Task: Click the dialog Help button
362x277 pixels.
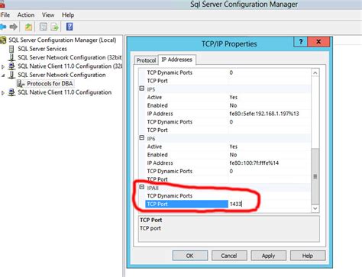Action: pyautogui.click(x=308, y=256)
